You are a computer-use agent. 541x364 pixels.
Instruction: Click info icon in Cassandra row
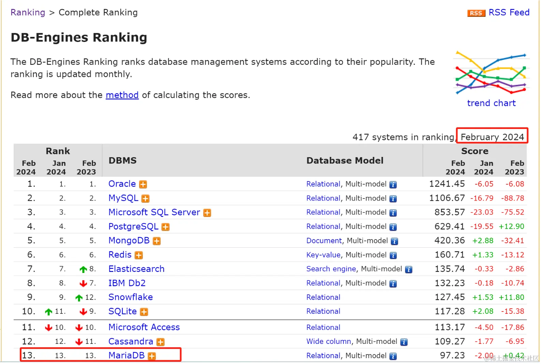pos(404,342)
